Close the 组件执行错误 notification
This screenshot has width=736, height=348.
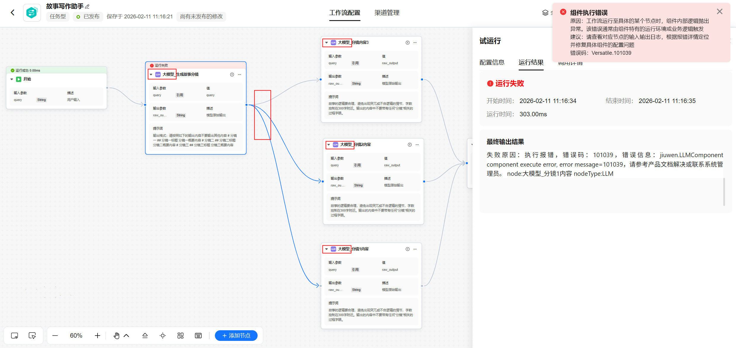[719, 12]
